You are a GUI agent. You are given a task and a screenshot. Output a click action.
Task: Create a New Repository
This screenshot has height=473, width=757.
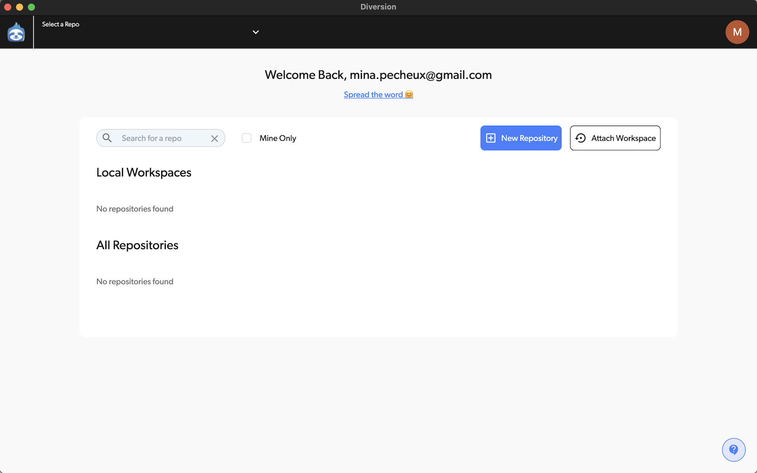tap(521, 138)
